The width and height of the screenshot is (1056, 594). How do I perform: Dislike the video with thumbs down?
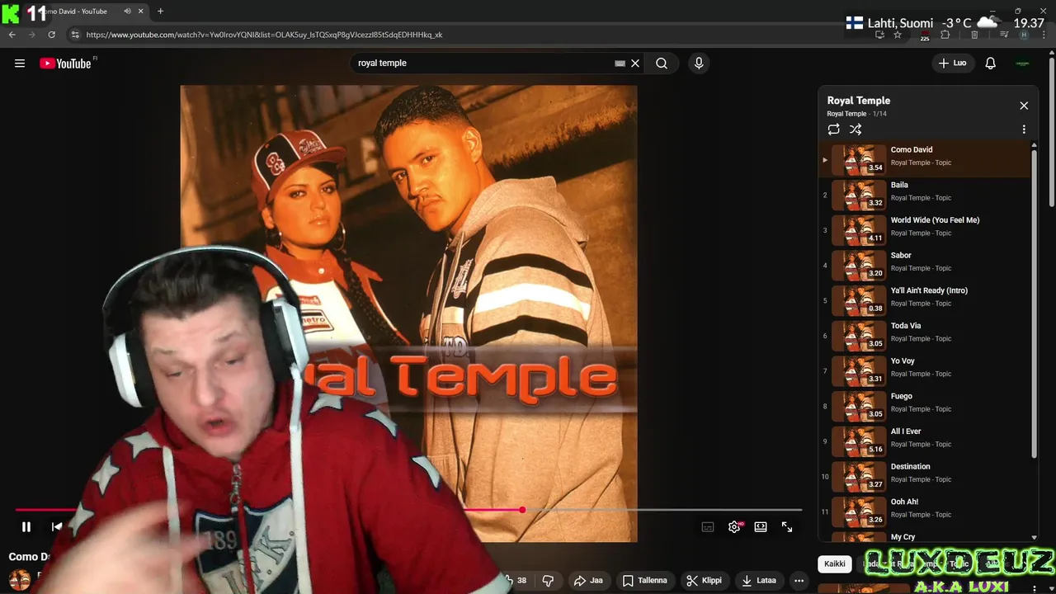pos(548,581)
